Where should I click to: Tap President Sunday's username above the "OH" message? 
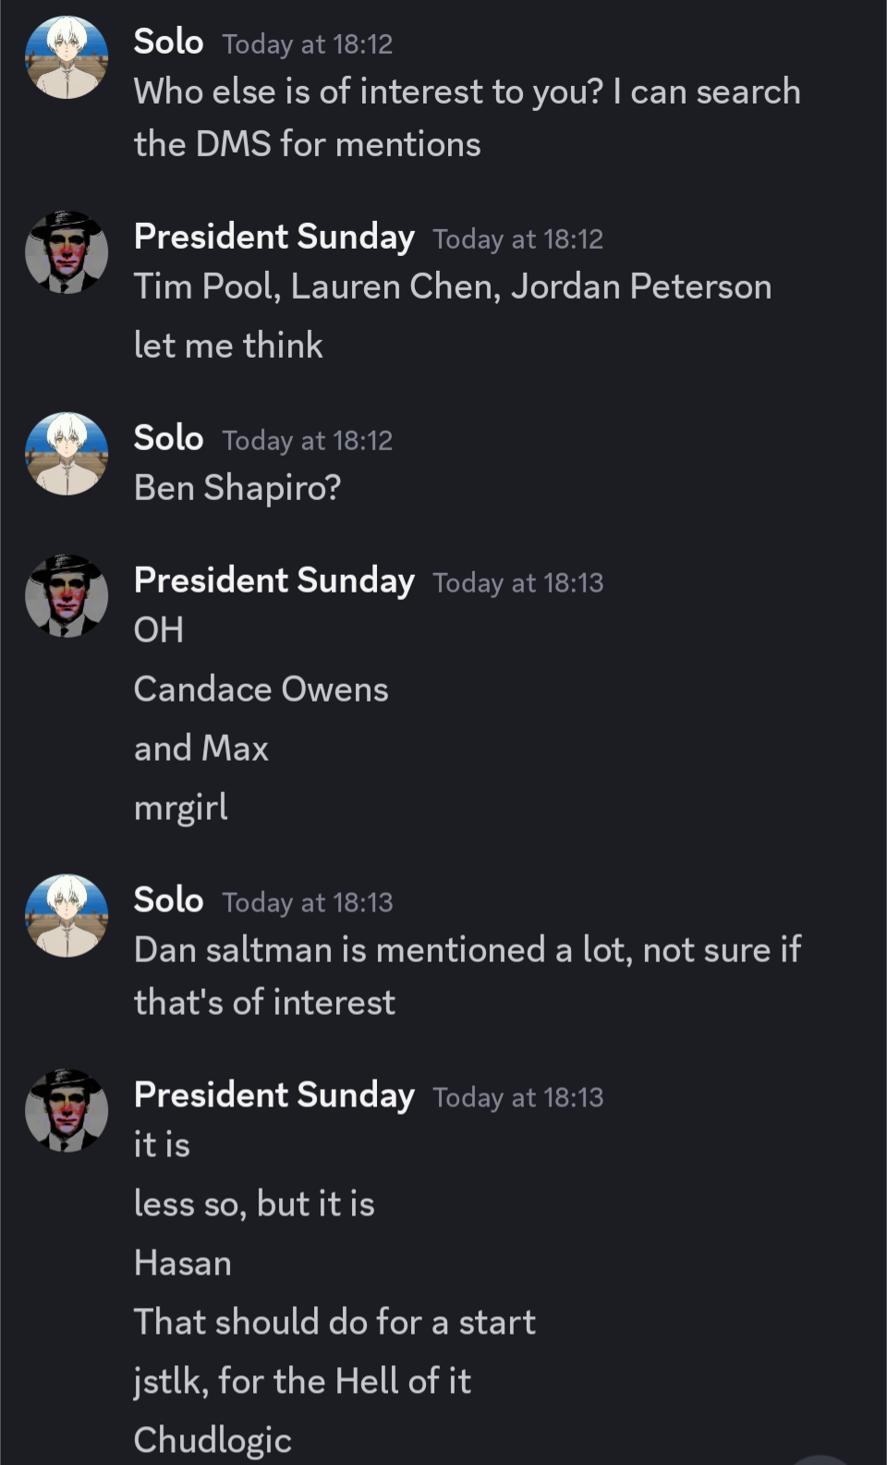(x=273, y=580)
